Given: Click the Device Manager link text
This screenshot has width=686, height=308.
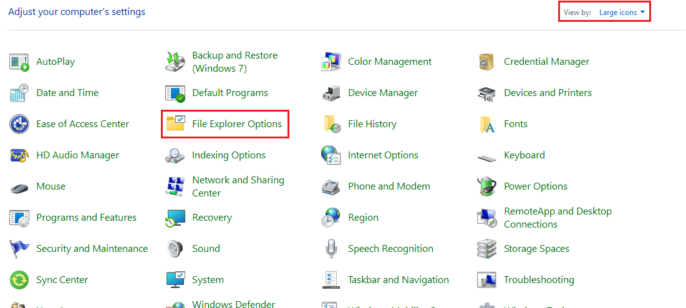Looking at the screenshot, I should pos(383,93).
